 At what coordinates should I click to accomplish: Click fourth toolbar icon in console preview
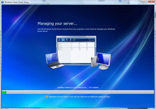(x=70, y=40)
